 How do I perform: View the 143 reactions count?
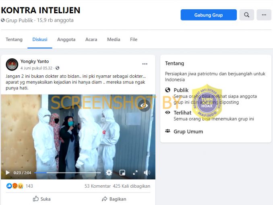point(29,186)
